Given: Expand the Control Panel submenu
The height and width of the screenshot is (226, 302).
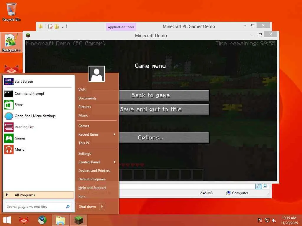Looking at the screenshot, I should point(97,162).
